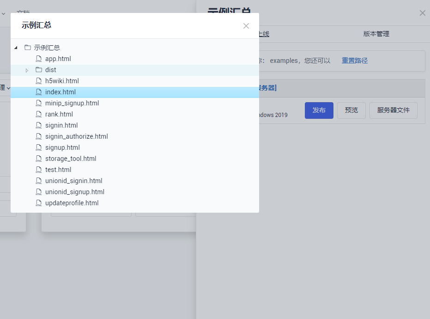The image size is (430, 319).
Task: Click the HTML file icon beside index.html
Action: pos(39,92)
